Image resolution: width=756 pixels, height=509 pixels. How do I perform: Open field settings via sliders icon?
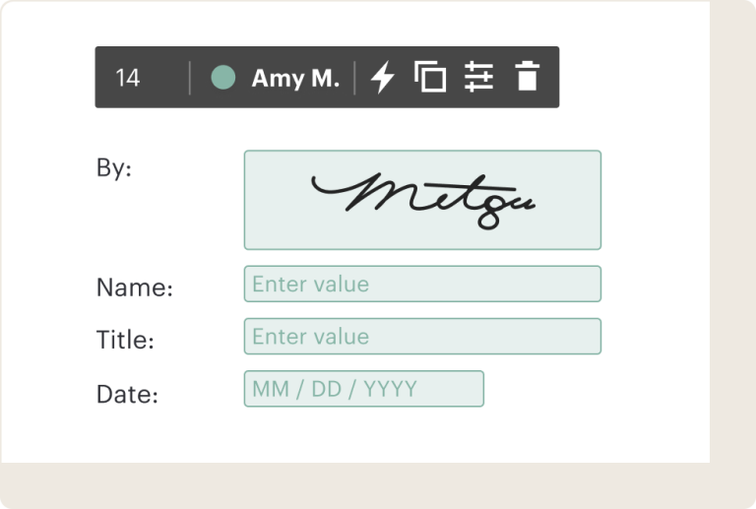(x=478, y=77)
